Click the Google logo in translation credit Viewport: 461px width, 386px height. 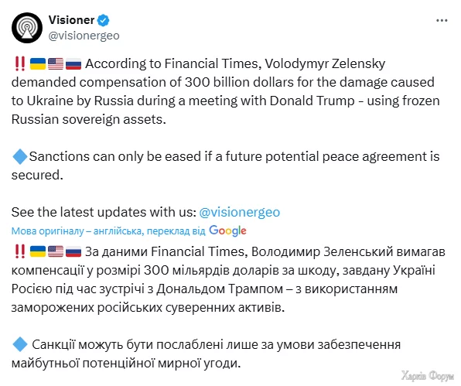(x=227, y=231)
